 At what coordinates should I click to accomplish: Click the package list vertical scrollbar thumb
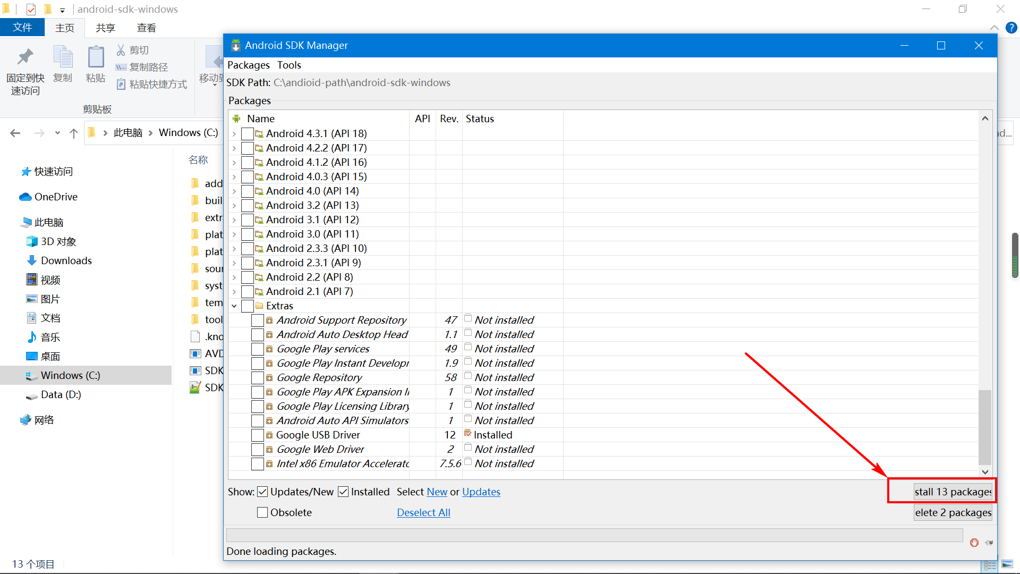point(984,427)
